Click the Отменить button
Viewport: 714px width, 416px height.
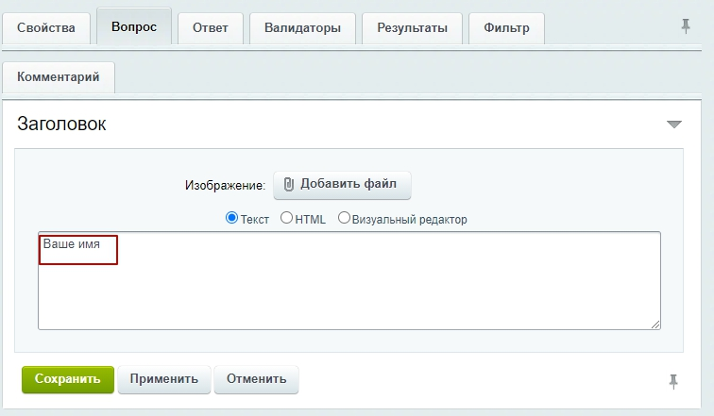[256, 379]
